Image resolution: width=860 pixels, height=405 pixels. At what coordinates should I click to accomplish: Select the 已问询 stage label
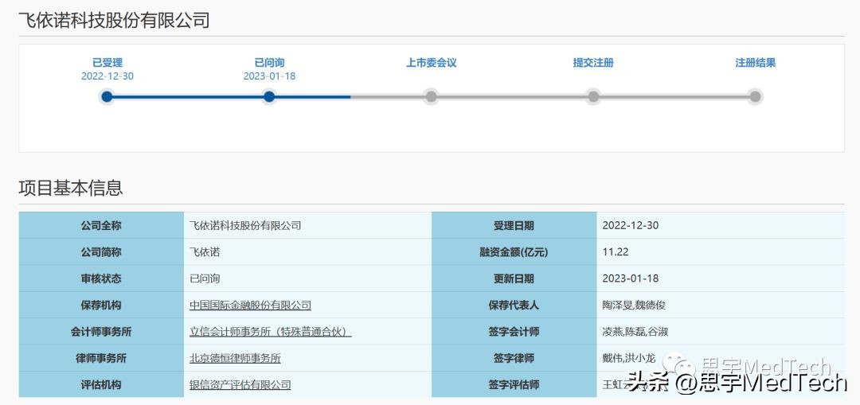[269, 63]
